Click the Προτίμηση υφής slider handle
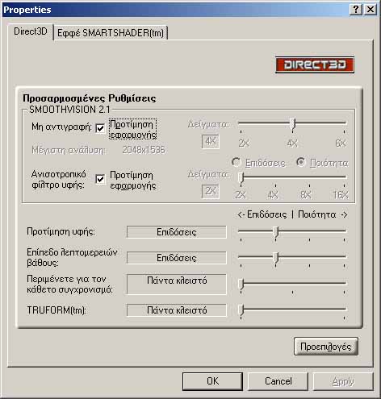This screenshot has width=381, height=399. coord(276,231)
